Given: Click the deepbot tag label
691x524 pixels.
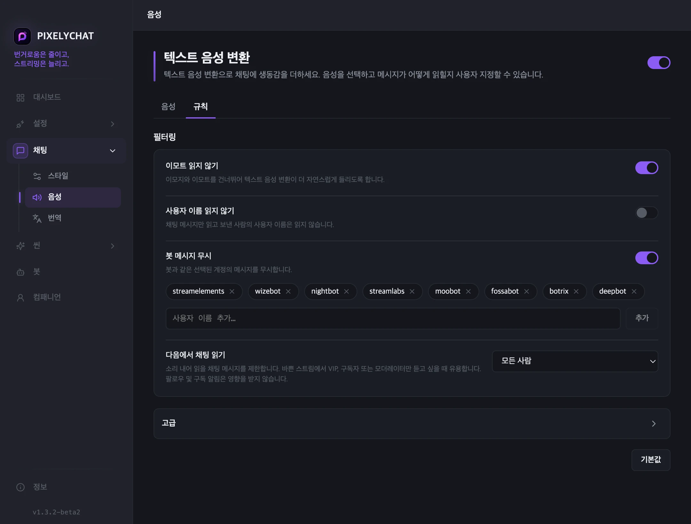Looking at the screenshot, I should (613, 291).
